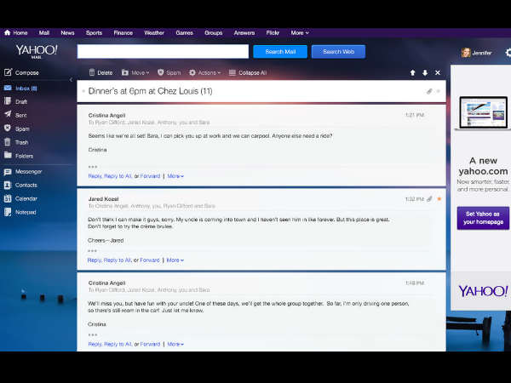Toggle the star in the subject header
This screenshot has width=511, height=383.
click(439, 92)
